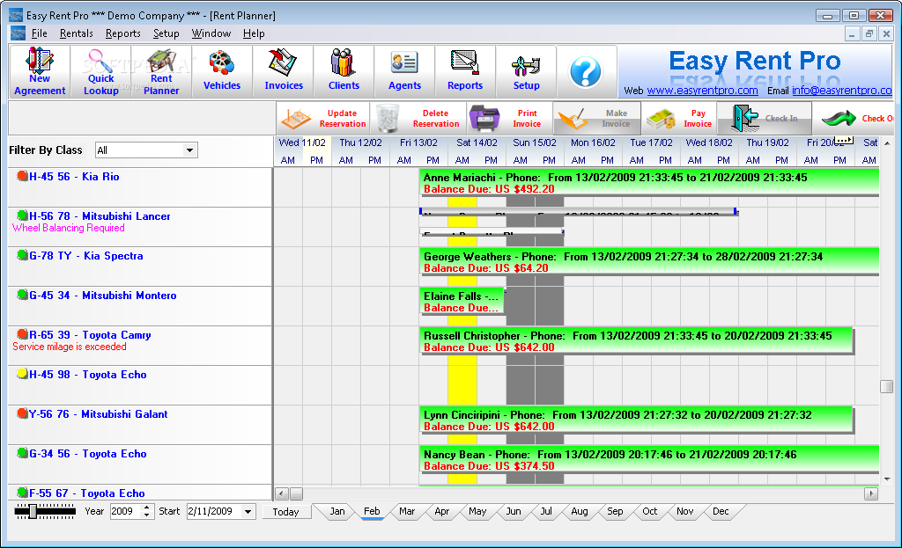This screenshot has width=902, height=548.
Task: Open the Agents section
Action: [404, 71]
